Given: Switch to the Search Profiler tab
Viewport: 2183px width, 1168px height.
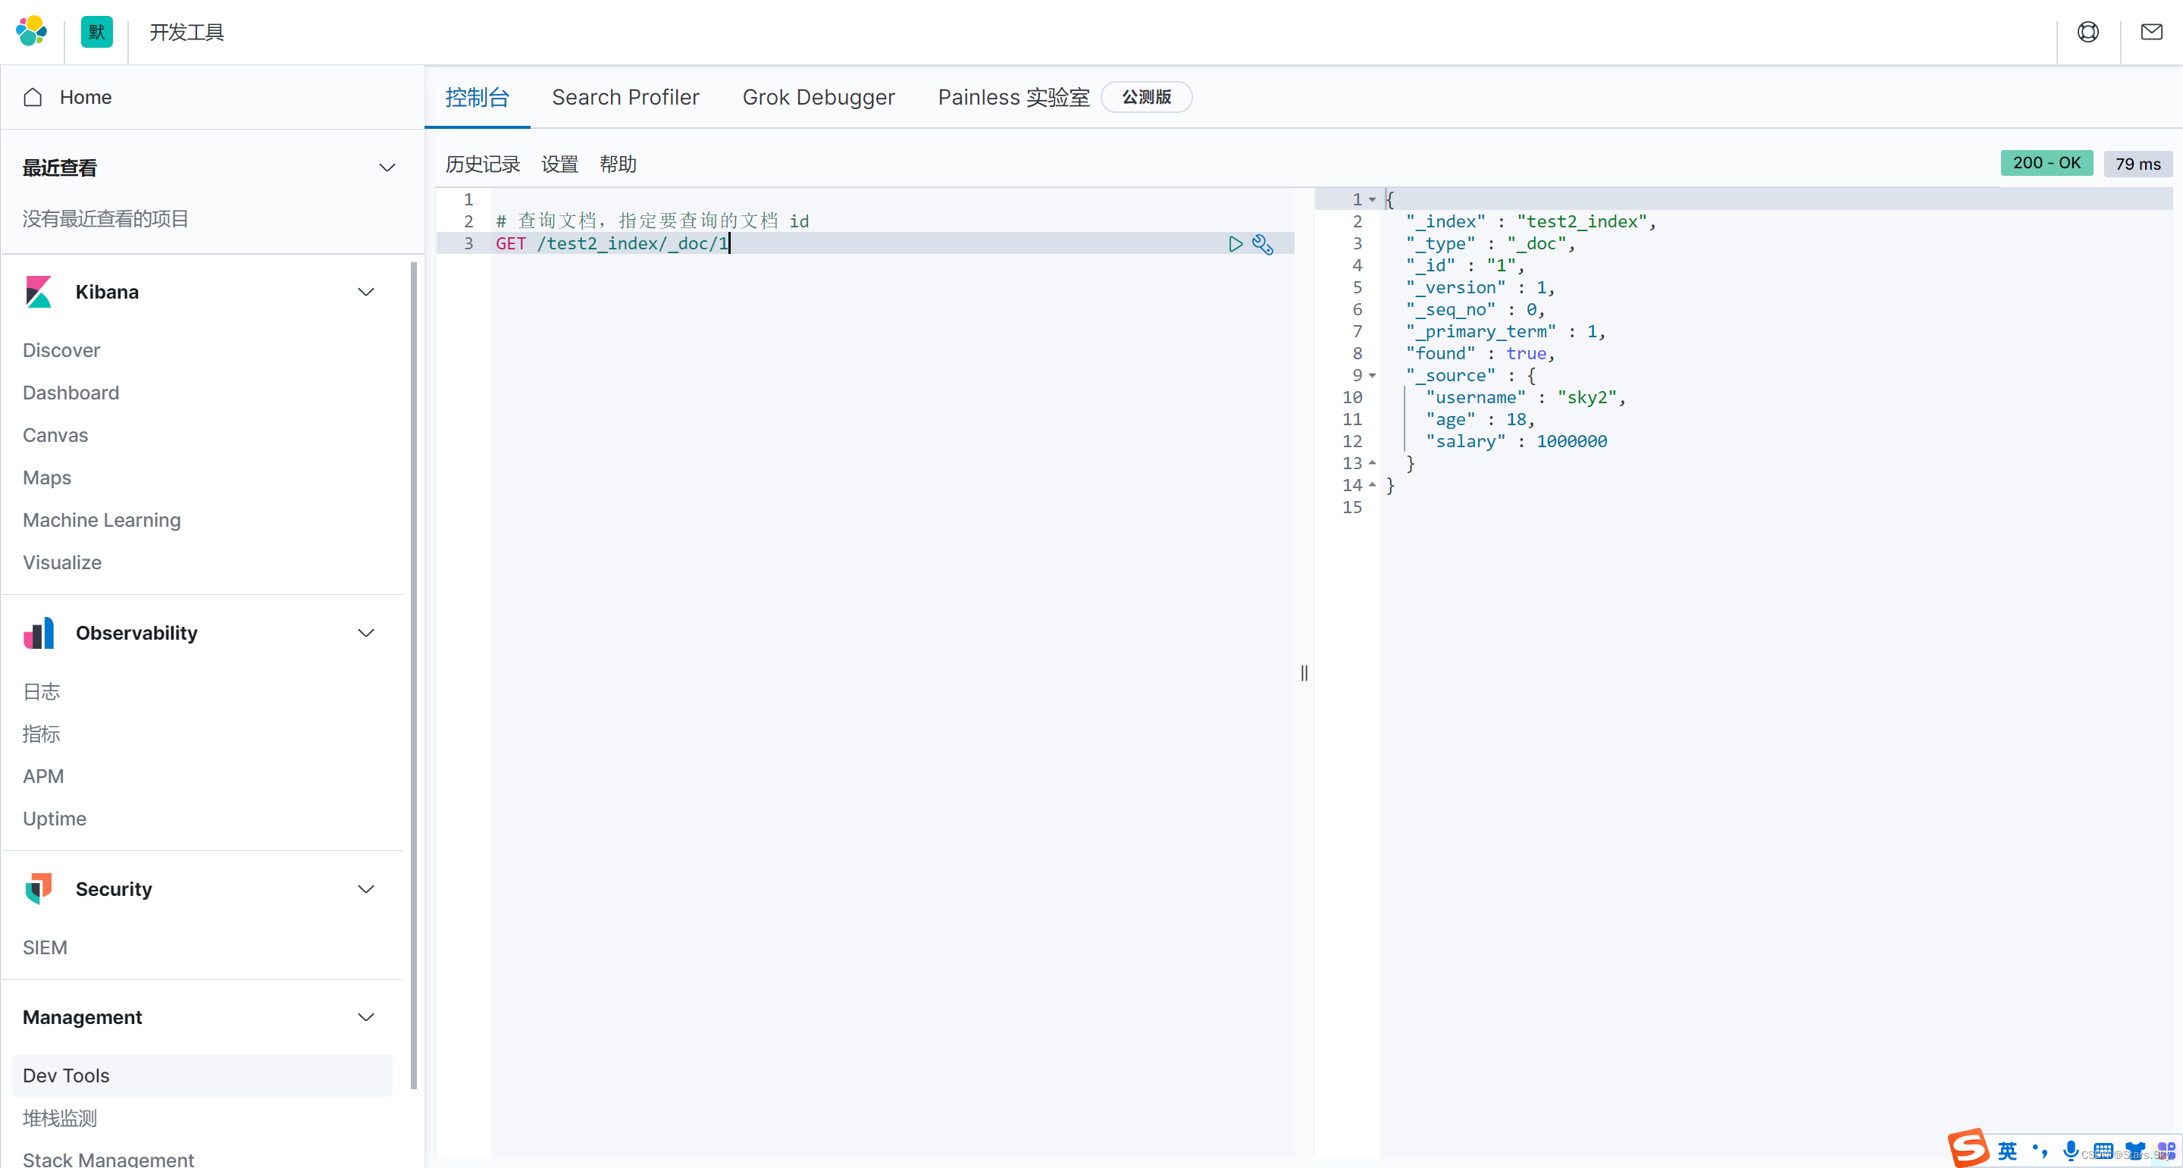Looking at the screenshot, I should 625,98.
